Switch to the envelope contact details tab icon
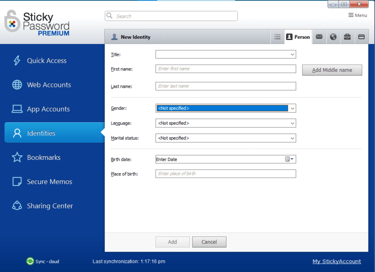The width and height of the screenshot is (375, 272). pos(319,37)
